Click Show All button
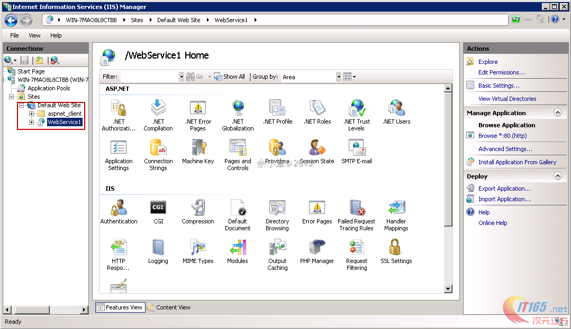Image resolution: width=571 pixels, height=329 pixels. [230, 77]
